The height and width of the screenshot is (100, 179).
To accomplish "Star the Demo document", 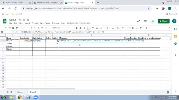I will [x=20, y=20].
